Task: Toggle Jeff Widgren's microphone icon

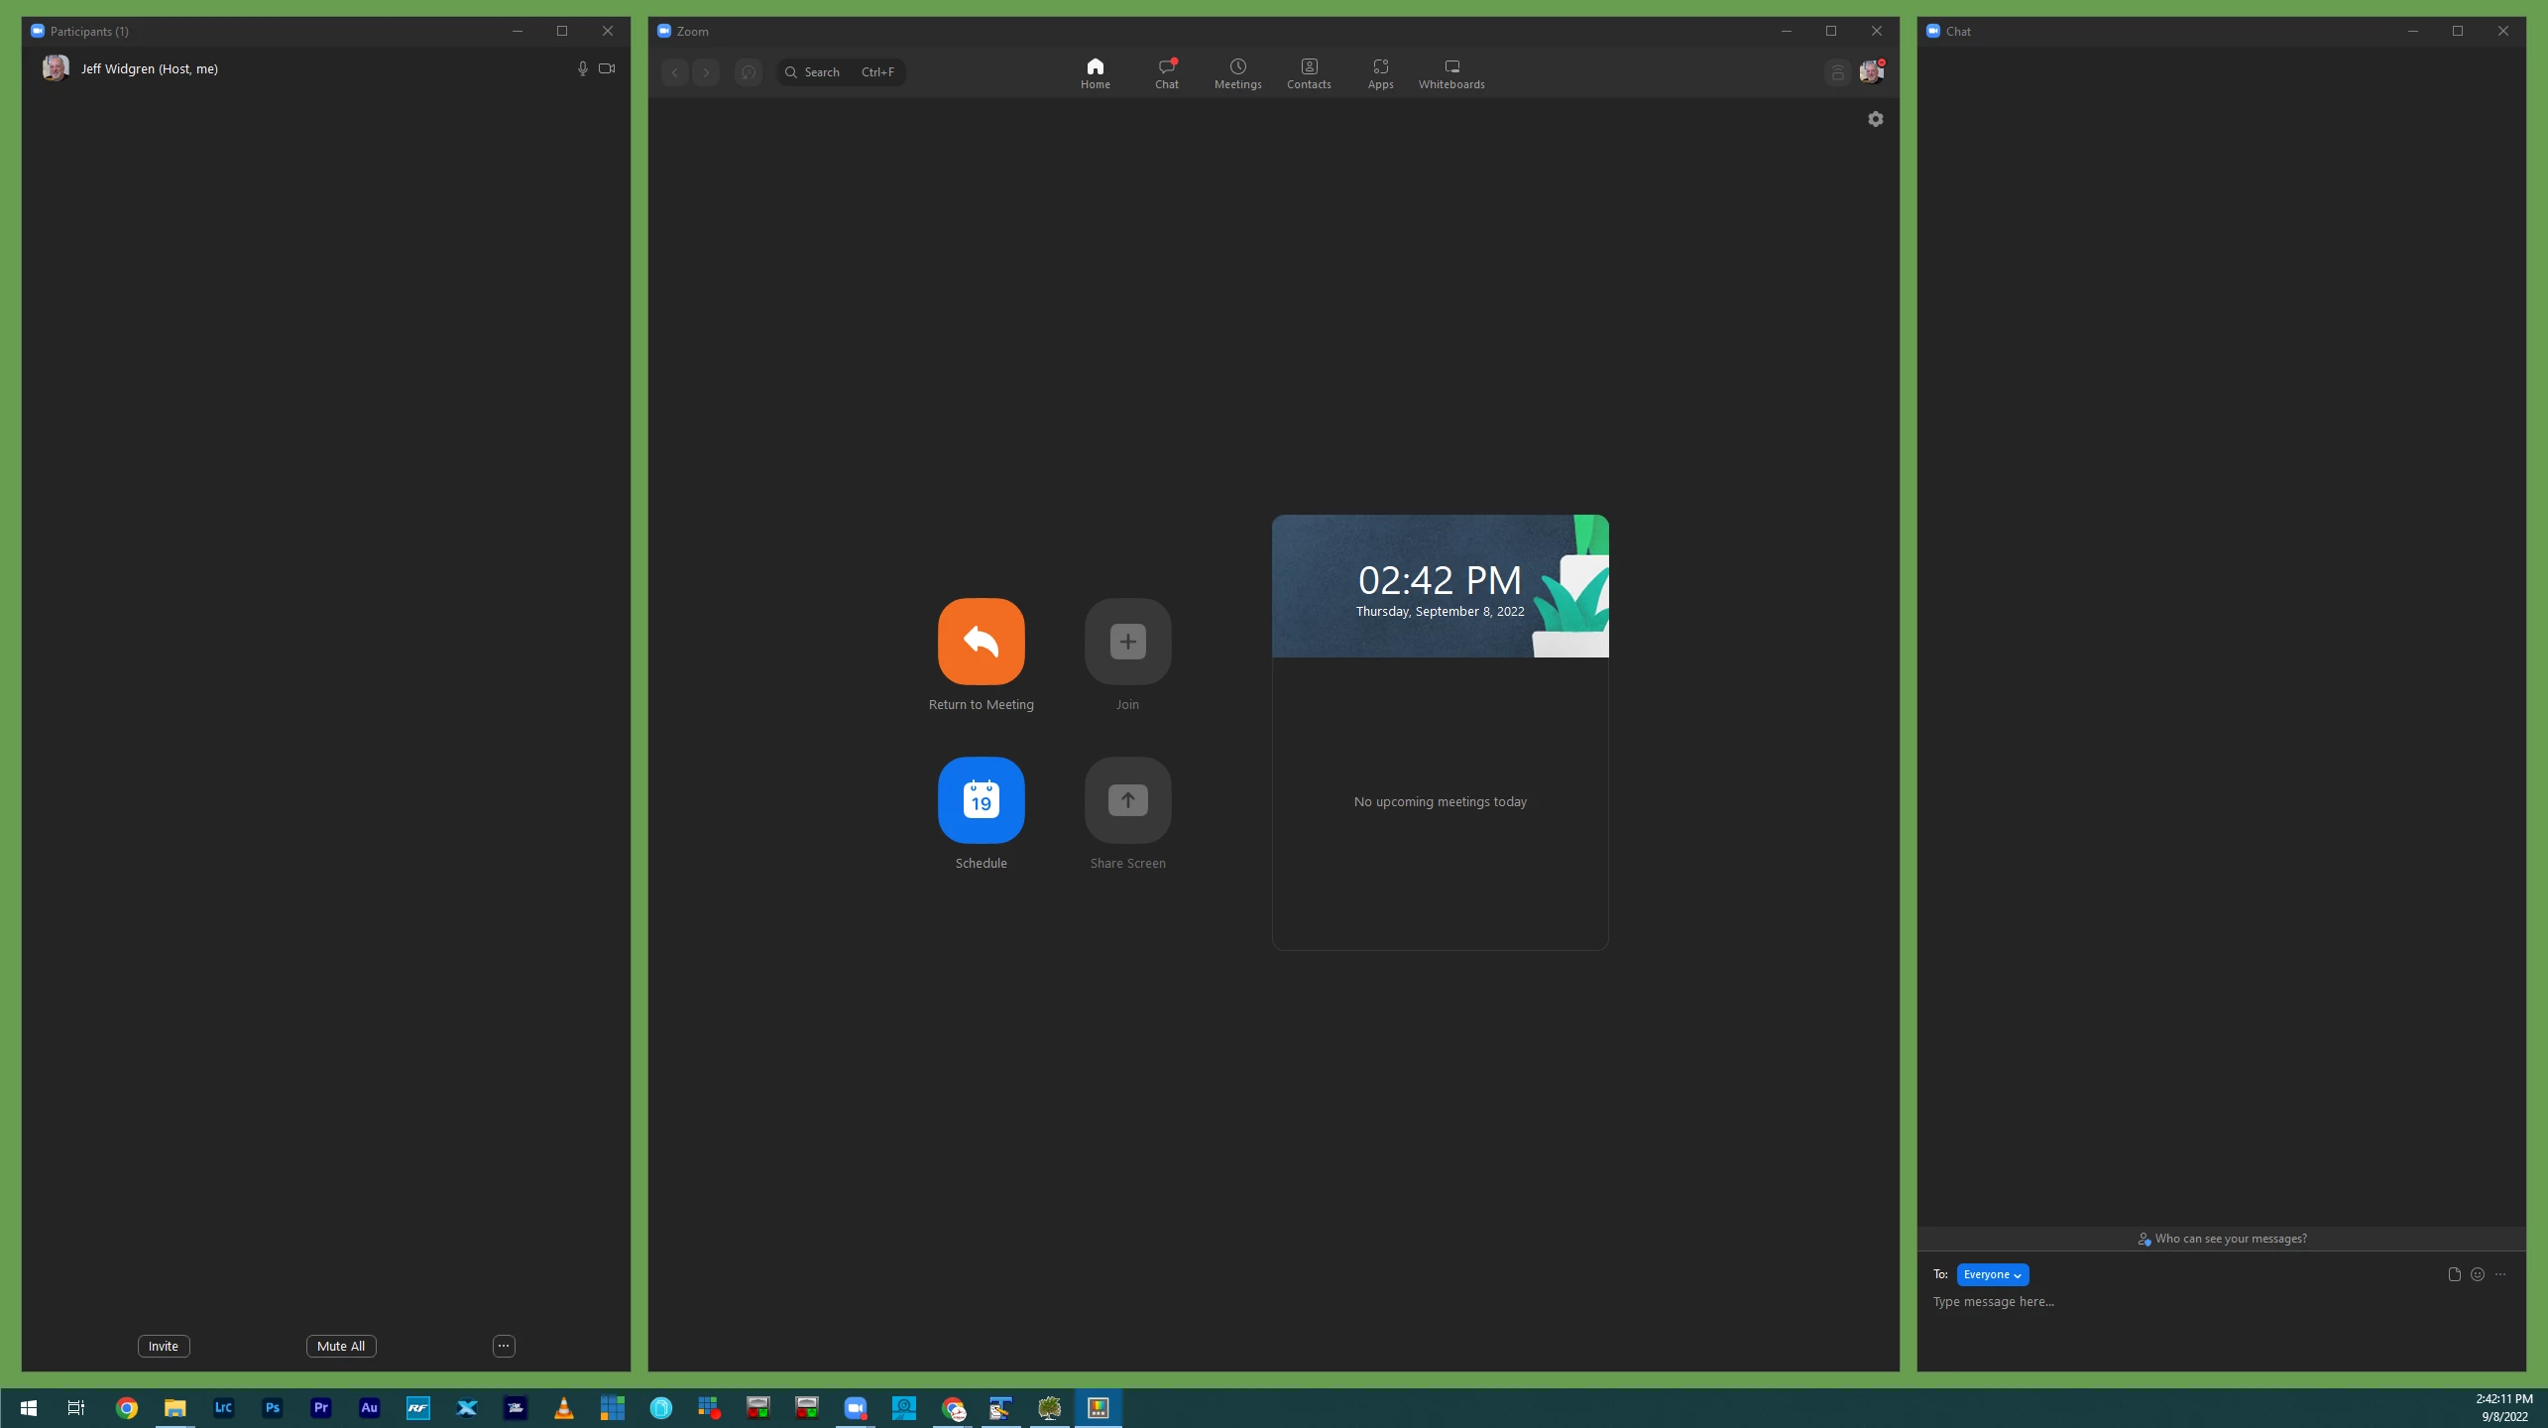Action: click(582, 68)
